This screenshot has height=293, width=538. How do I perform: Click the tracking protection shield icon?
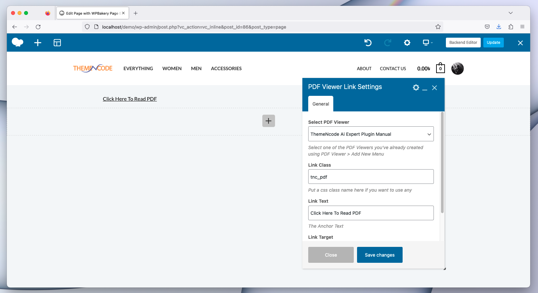click(x=87, y=27)
